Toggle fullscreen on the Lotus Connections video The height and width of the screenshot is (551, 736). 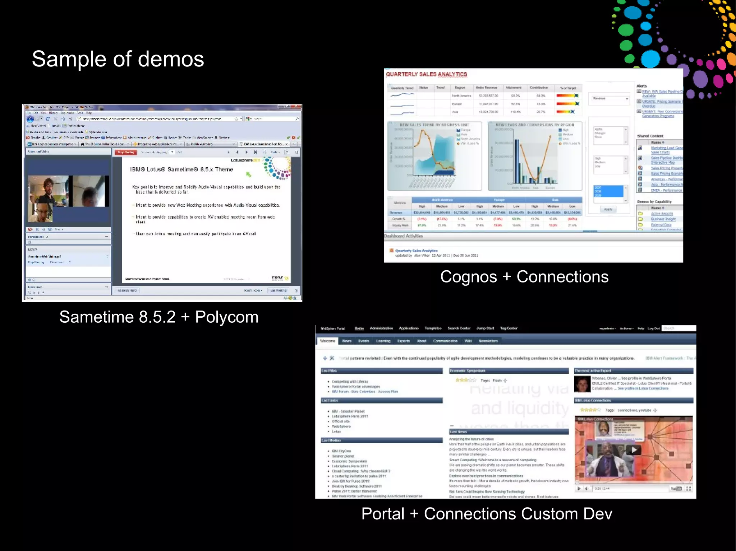coord(689,489)
